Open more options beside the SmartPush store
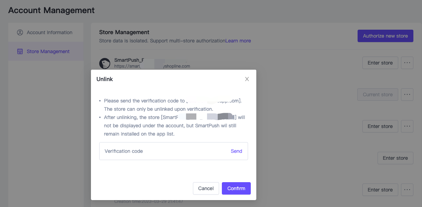Screen dimensions: 422x207 point(407,63)
